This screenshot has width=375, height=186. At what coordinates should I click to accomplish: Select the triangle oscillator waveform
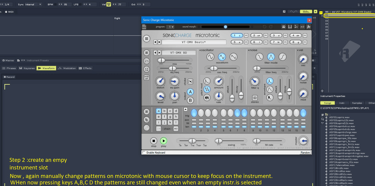(x=222, y=57)
